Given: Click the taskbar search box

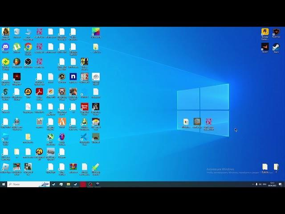Looking at the screenshot, I should coord(28,184).
